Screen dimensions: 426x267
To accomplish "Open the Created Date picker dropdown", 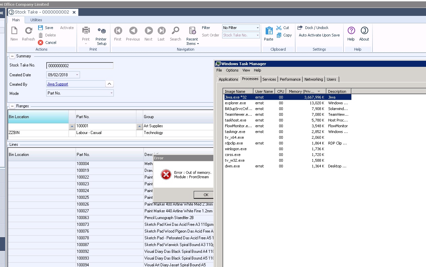I will (x=77, y=75).
